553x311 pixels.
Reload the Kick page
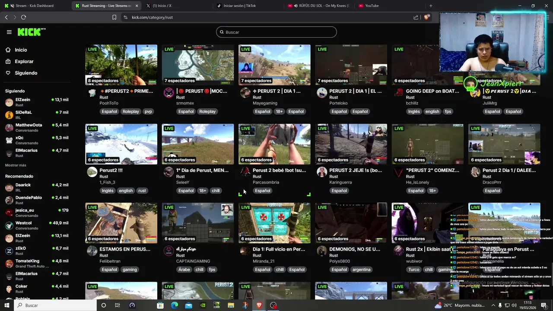coord(23,17)
